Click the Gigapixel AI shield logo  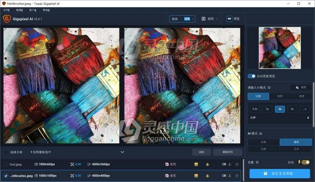tap(7, 19)
